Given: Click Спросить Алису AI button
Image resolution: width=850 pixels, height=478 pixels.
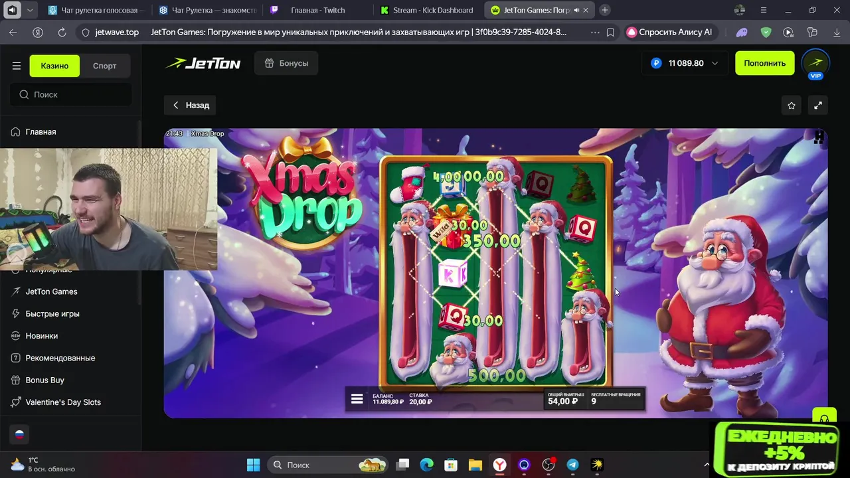Looking at the screenshot, I should (671, 32).
